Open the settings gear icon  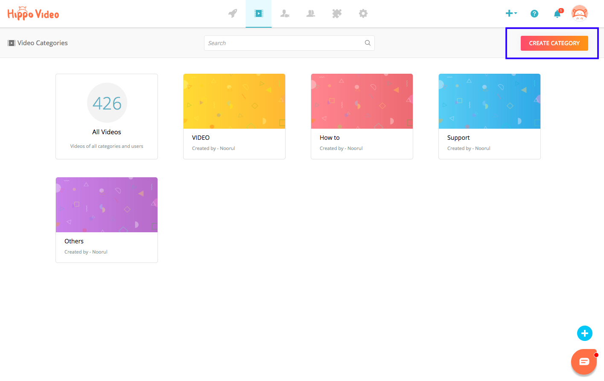(363, 14)
